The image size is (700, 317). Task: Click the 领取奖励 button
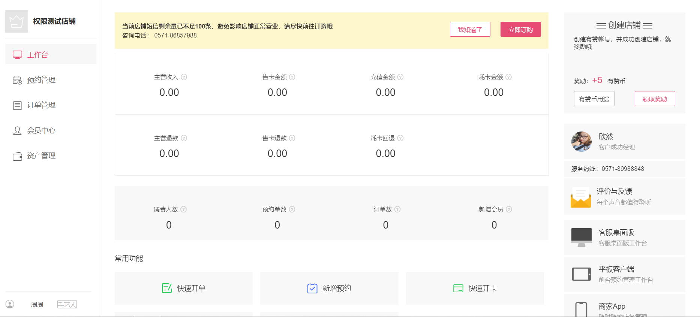[x=655, y=99]
